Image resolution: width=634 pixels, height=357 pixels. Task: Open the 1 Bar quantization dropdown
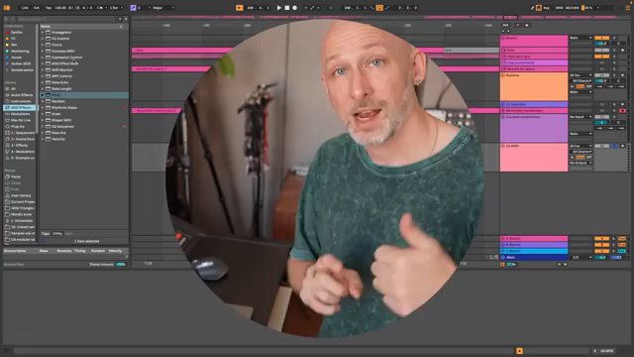point(116,8)
